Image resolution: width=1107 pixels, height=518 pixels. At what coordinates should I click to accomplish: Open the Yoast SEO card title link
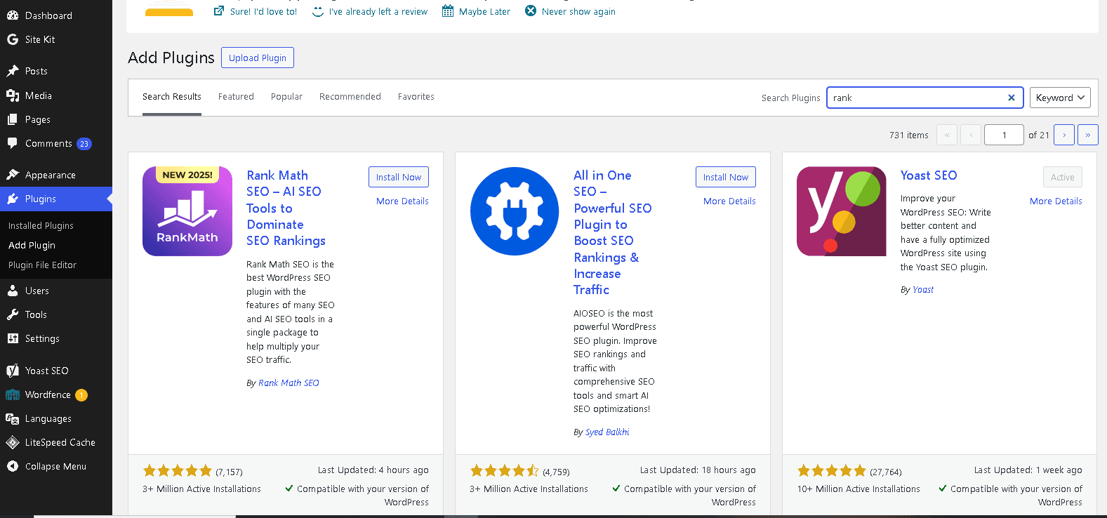929,175
